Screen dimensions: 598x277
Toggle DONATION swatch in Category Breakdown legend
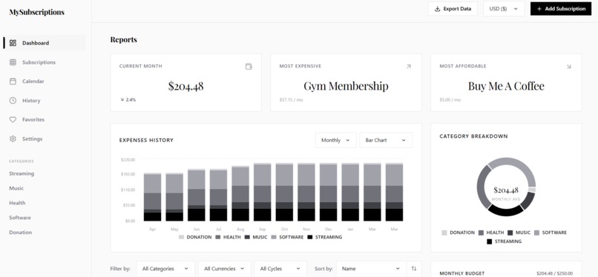444,233
